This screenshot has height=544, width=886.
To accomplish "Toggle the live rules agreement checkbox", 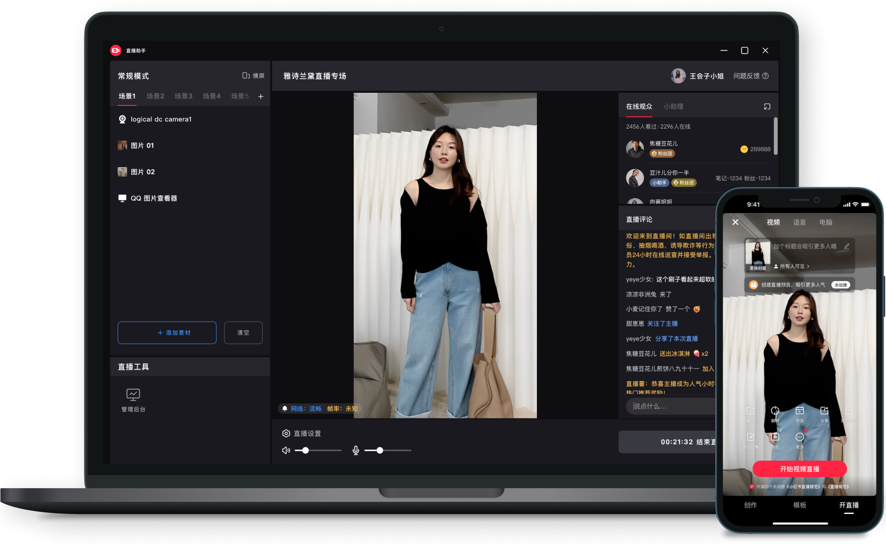I will click(752, 487).
